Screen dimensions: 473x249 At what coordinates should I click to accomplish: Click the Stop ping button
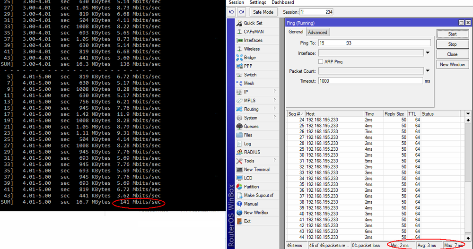[452, 44]
